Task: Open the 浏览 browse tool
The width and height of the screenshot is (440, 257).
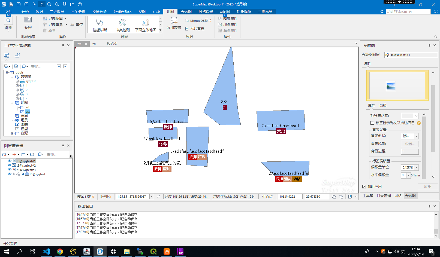Action: click(x=8, y=23)
